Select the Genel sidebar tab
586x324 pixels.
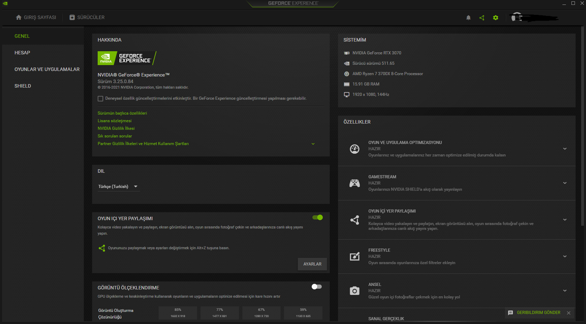tap(43, 36)
